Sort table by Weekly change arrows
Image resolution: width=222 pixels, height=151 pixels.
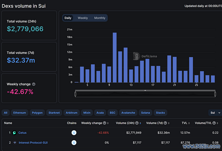coord(108,123)
